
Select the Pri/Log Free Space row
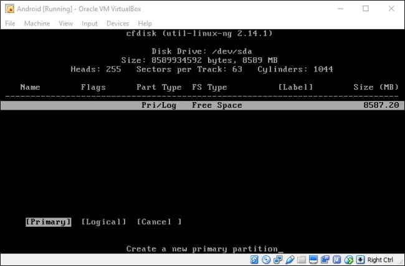coord(202,105)
